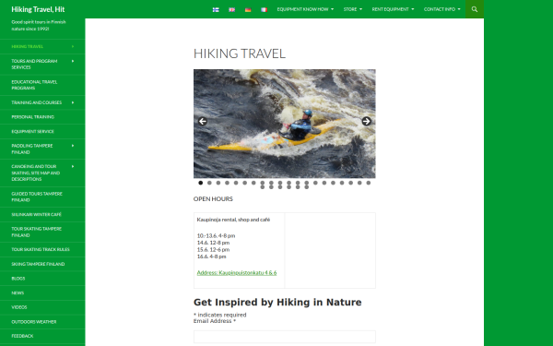Click the HIKING TRAVEL page heading
The height and width of the screenshot is (346, 553).
coord(240,54)
